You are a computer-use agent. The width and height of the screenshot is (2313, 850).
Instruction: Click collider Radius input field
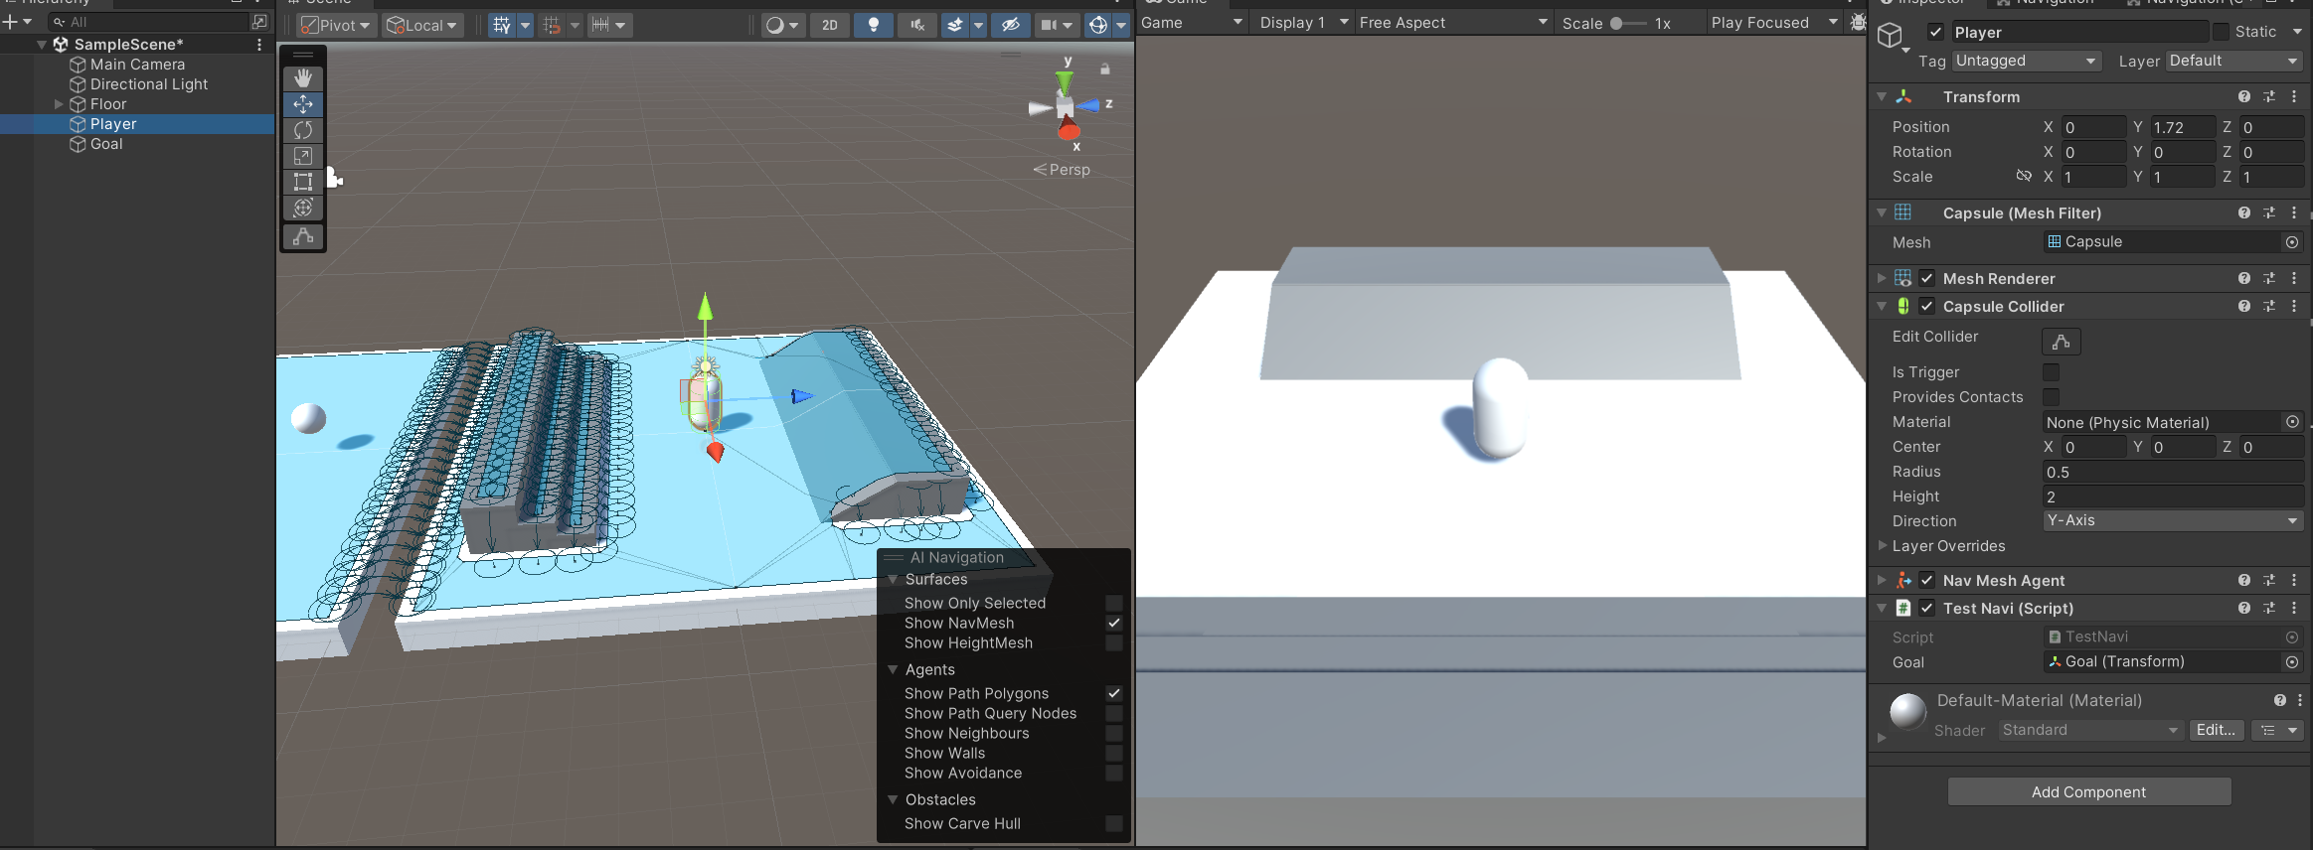(x=2173, y=472)
